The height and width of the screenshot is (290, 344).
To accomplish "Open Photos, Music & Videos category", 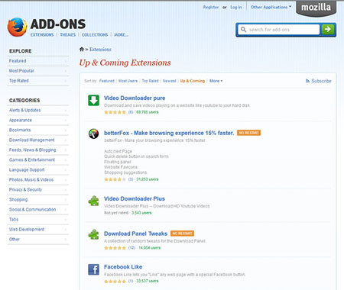I will pos(38,180).
